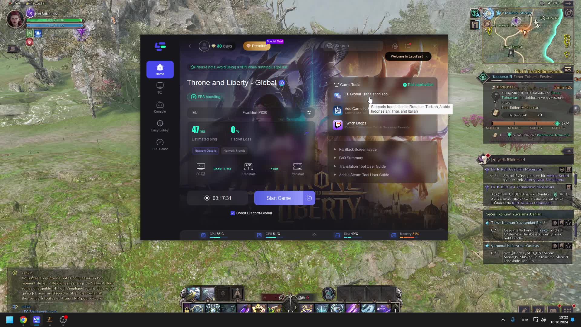Open Google Chrome from taskbar
581x327 pixels.
coord(23,320)
